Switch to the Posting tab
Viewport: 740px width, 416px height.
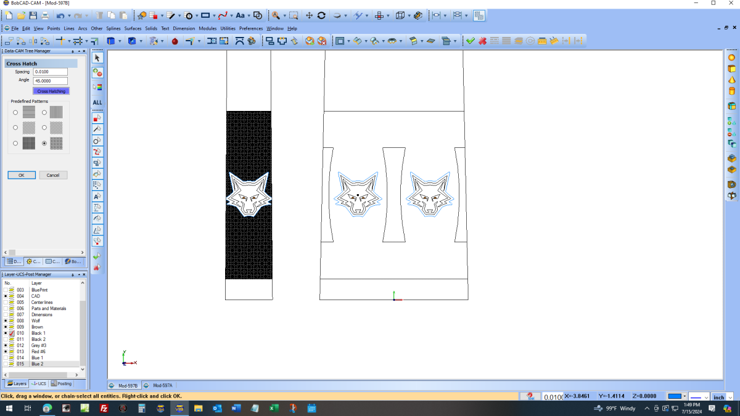[x=62, y=383]
